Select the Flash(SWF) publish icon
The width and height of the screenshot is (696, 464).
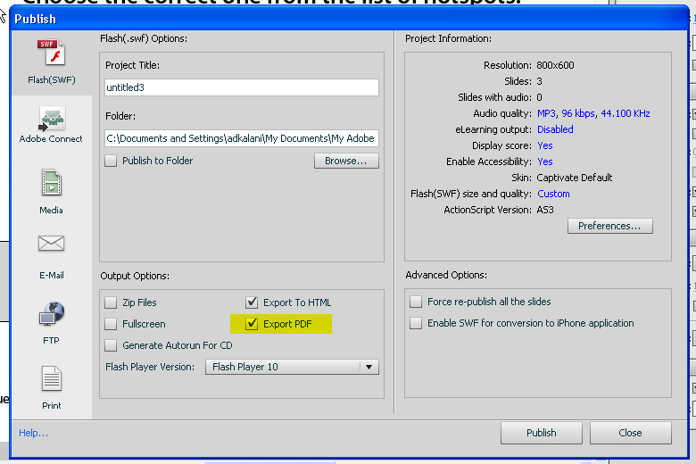52,53
